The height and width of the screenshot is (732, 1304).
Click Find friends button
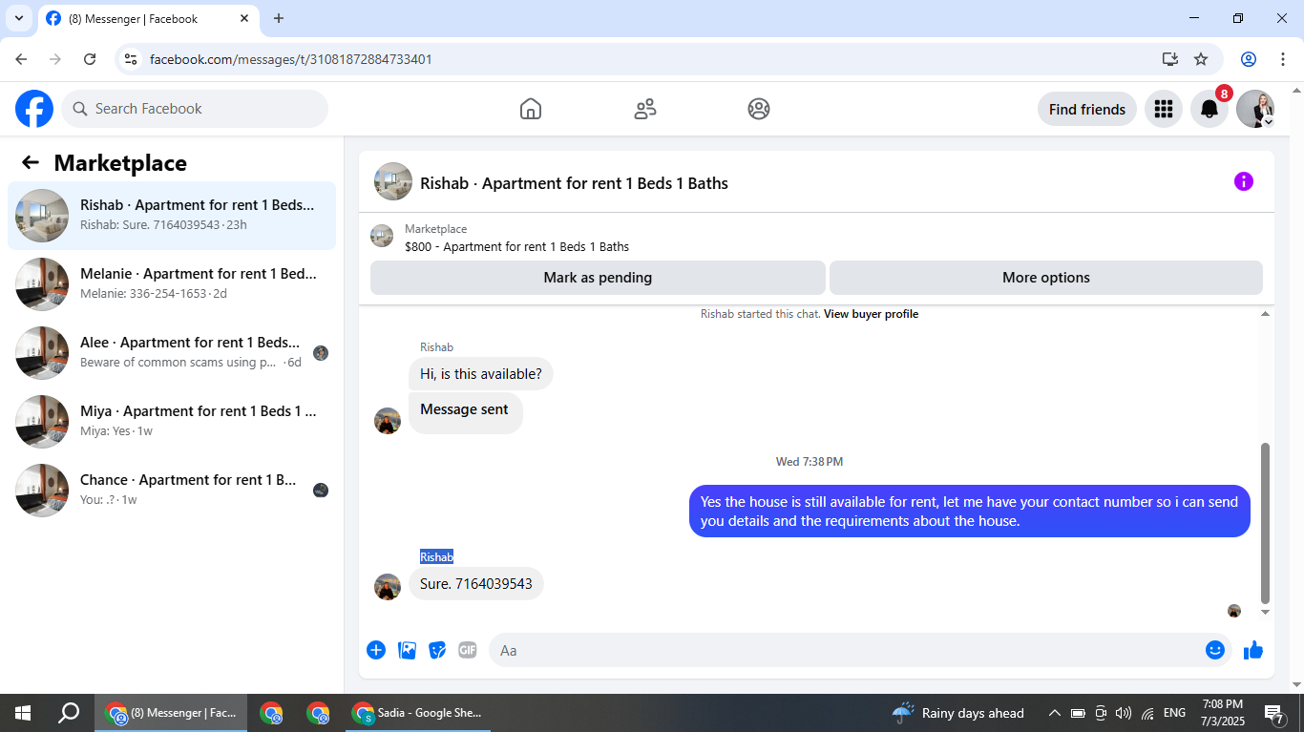coord(1086,109)
